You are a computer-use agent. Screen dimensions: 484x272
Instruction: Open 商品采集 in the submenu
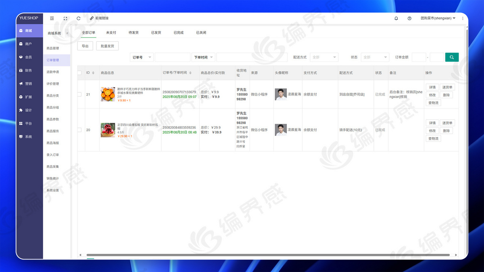53,166
